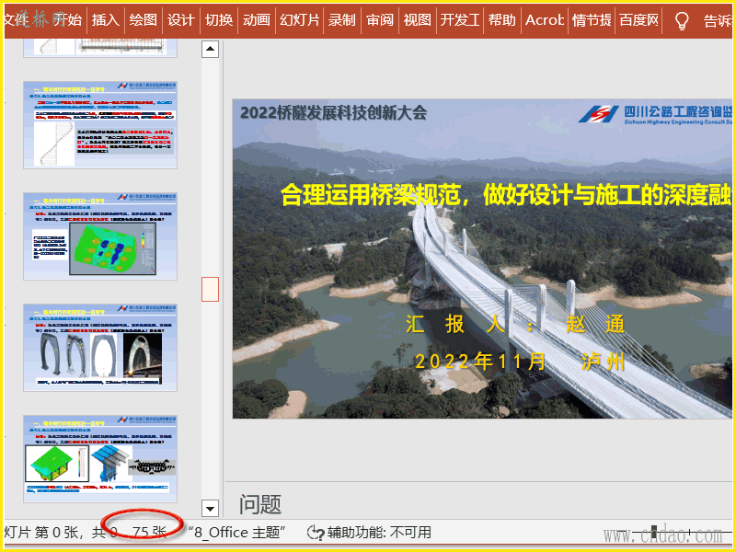Click 辅助功能: 不可用 status entry

pyautogui.click(x=379, y=533)
